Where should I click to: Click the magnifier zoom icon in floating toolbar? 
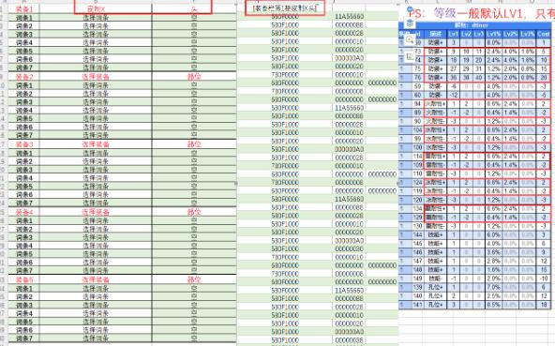[x=410, y=39]
